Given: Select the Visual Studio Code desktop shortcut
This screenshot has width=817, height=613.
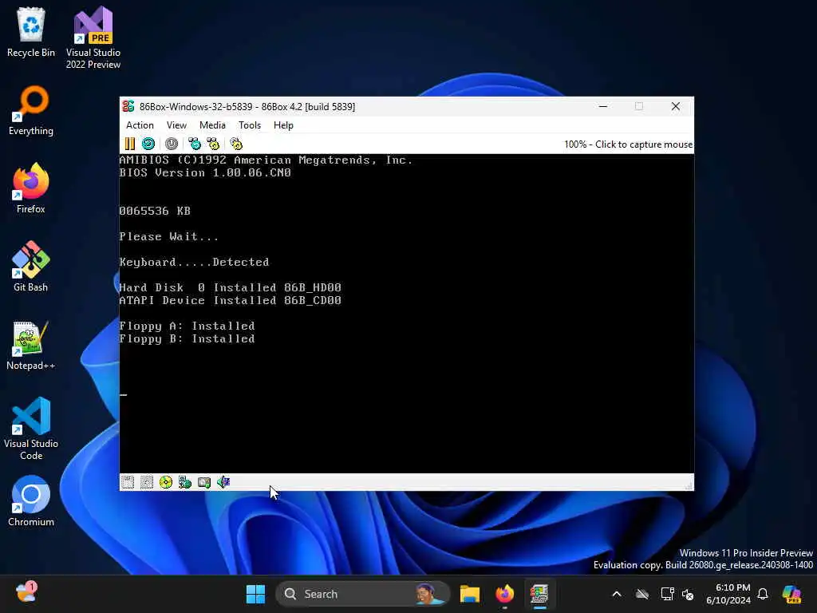Looking at the screenshot, I should [x=31, y=429].
